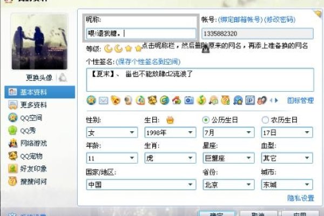This screenshot has height=216, width=324.
Task: Switch to QQ秀 section
Action: (x=39, y=131)
